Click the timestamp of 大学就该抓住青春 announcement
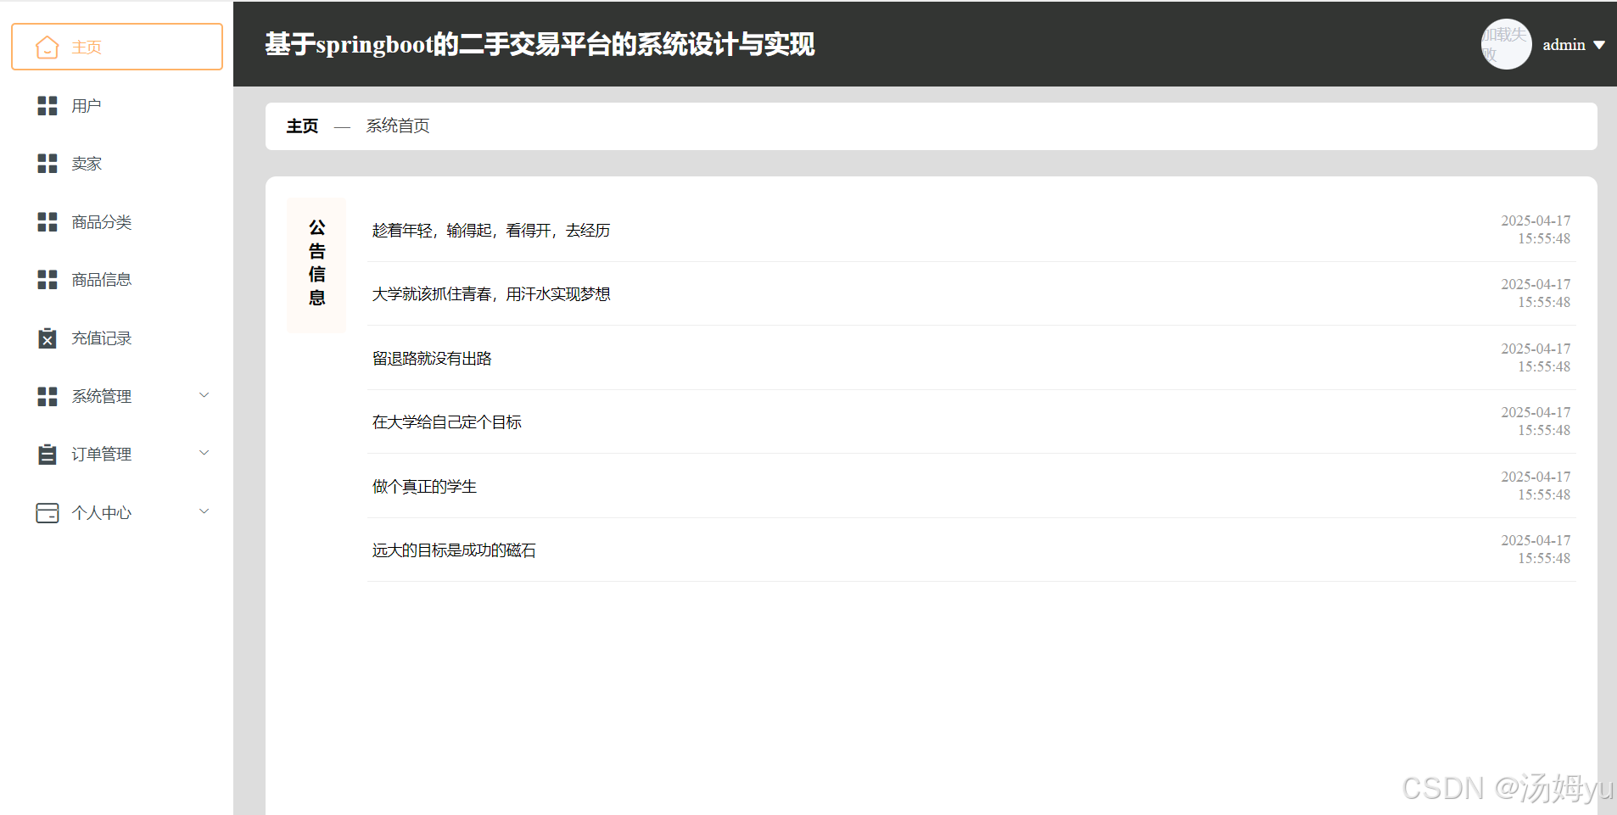This screenshot has width=1617, height=815. click(x=1536, y=293)
